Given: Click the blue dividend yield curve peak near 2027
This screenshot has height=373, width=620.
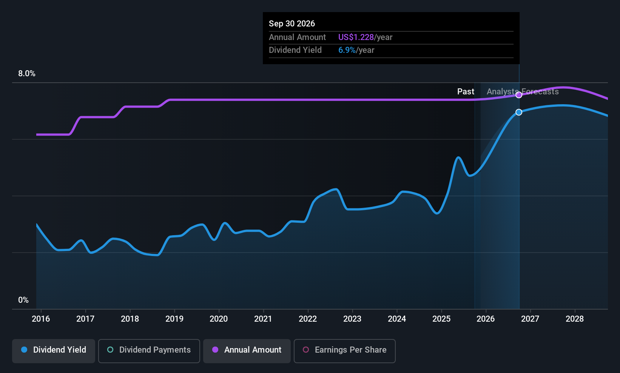Looking at the screenshot, I should [563, 106].
